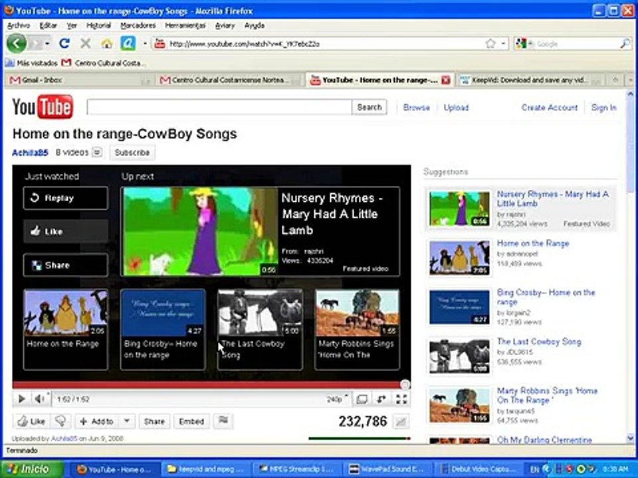Flag the video with flag icon

[x=223, y=421]
